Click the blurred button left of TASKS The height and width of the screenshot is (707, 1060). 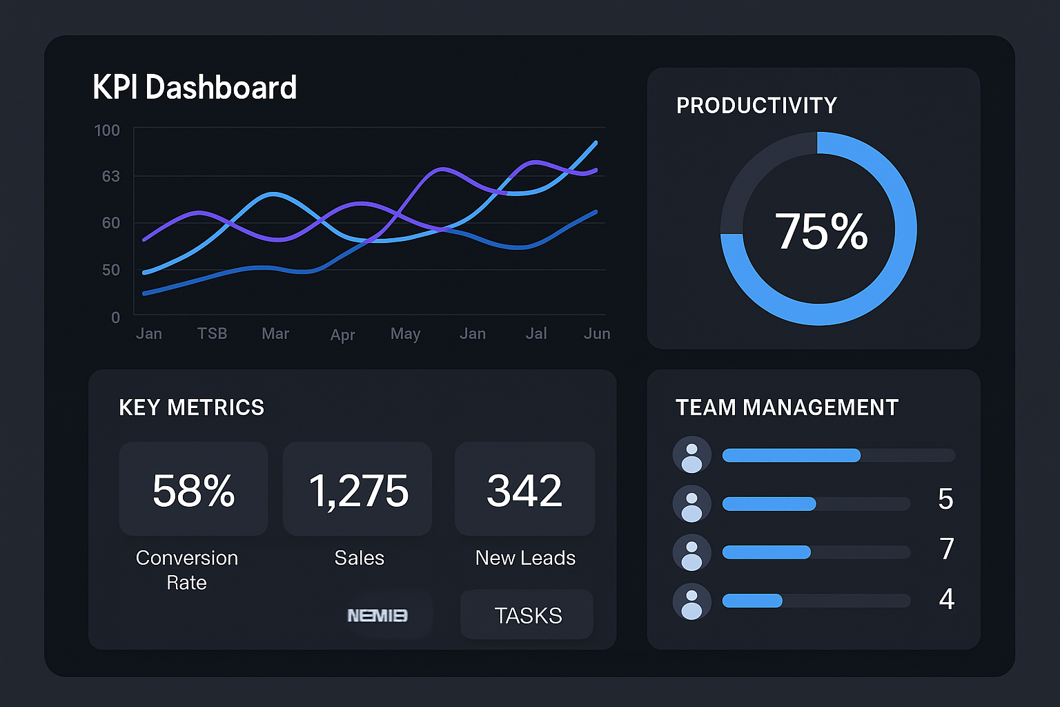pos(377,614)
